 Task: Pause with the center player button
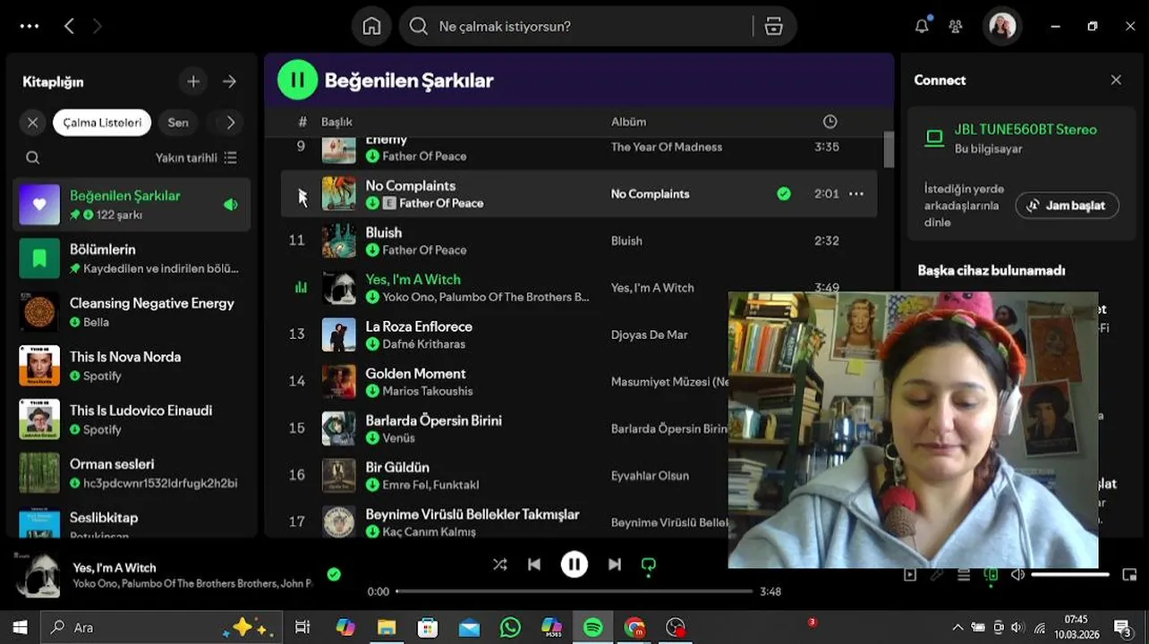click(574, 564)
